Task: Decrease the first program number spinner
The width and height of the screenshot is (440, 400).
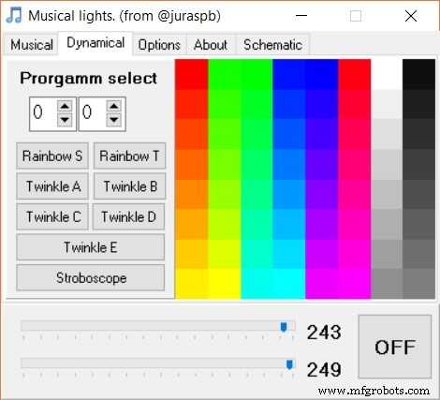Action: pos(65,120)
